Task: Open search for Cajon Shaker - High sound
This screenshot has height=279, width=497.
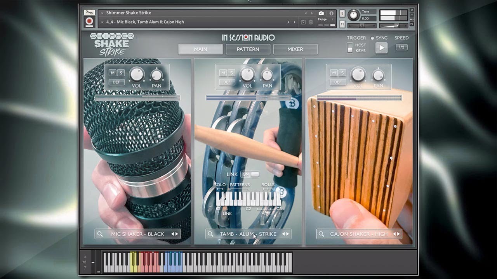Action: coord(321,234)
